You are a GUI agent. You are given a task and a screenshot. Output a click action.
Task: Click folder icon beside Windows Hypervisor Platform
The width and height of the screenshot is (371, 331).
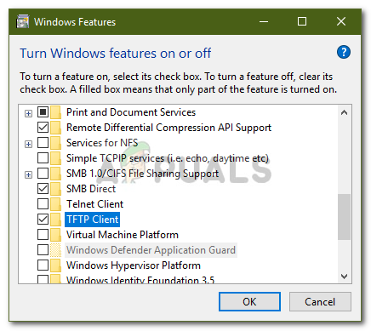pos(55,265)
